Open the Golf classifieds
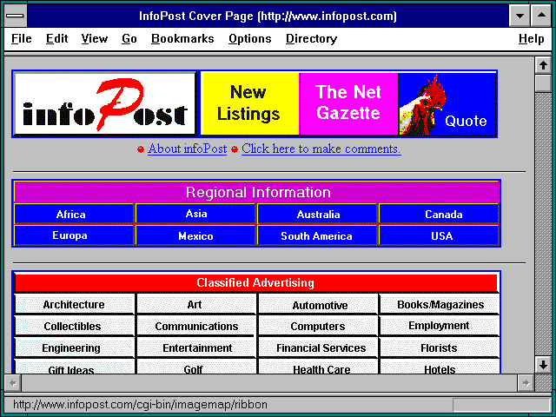 [195, 367]
